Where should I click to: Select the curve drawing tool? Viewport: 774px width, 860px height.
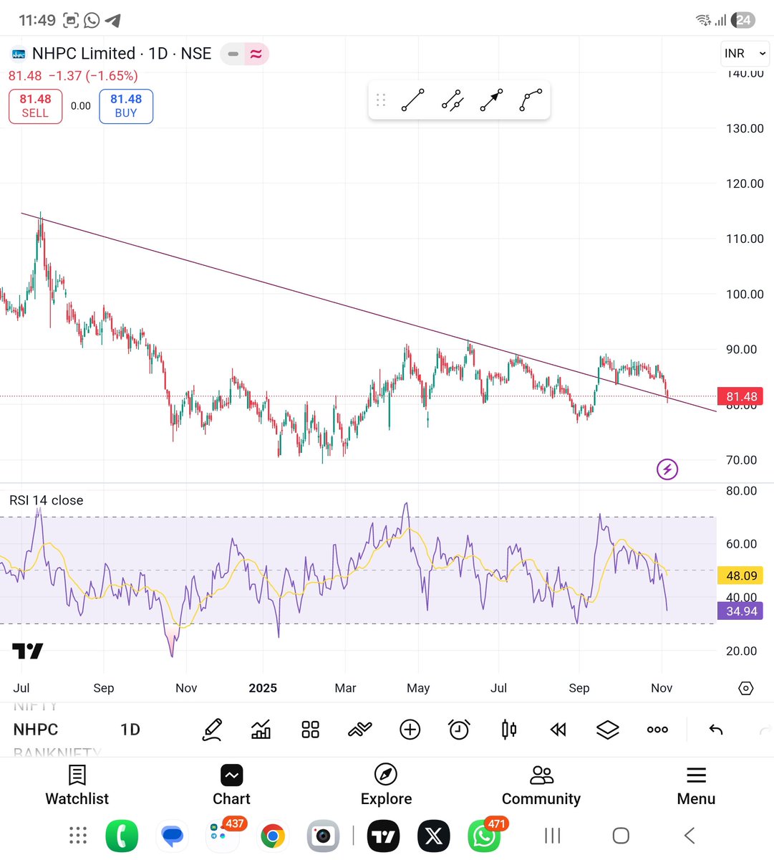click(531, 100)
